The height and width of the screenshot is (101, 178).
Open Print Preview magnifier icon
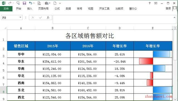click(39, 3)
